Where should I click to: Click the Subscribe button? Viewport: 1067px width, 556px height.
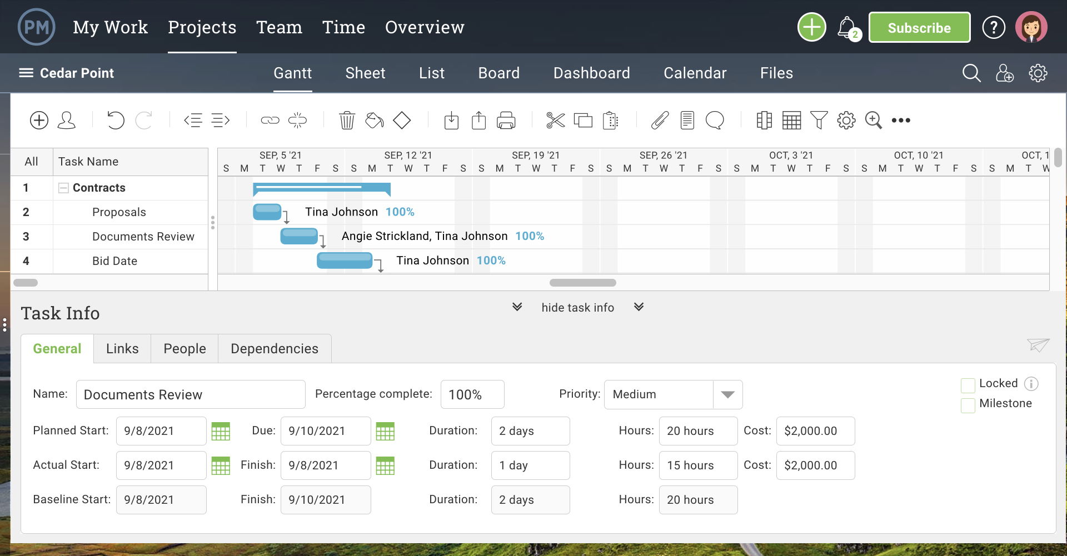tap(919, 27)
